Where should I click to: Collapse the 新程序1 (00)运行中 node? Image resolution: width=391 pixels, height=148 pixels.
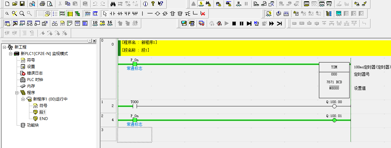(23, 99)
